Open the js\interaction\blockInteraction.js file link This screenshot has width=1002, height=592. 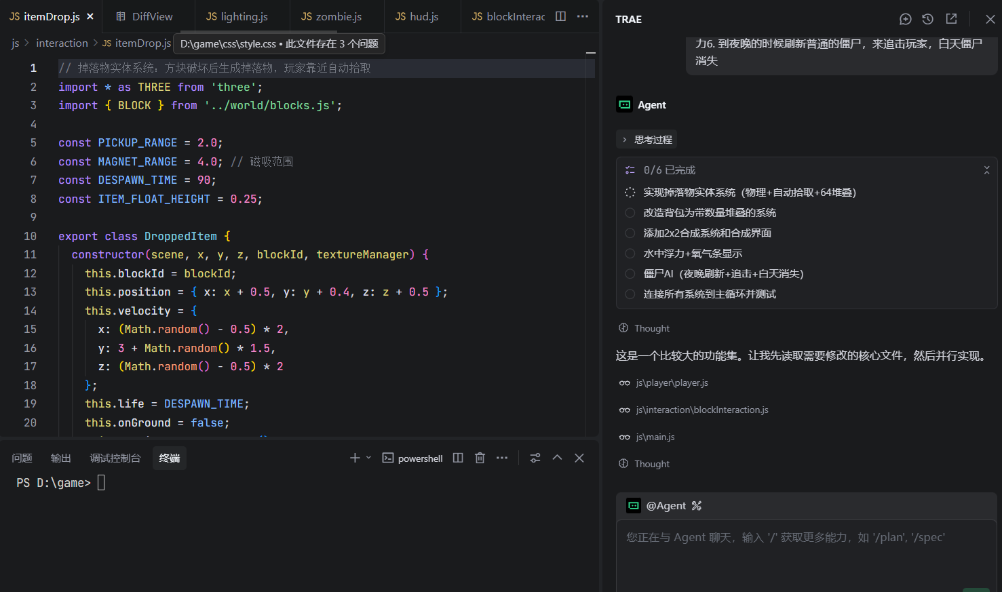coord(702,410)
